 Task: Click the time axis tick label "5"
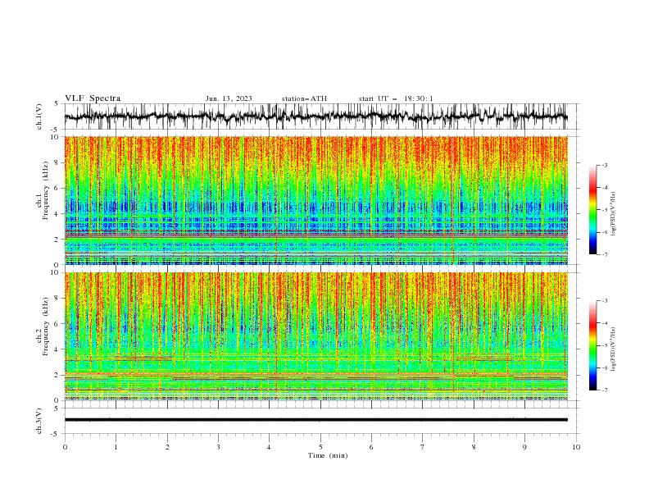point(320,447)
